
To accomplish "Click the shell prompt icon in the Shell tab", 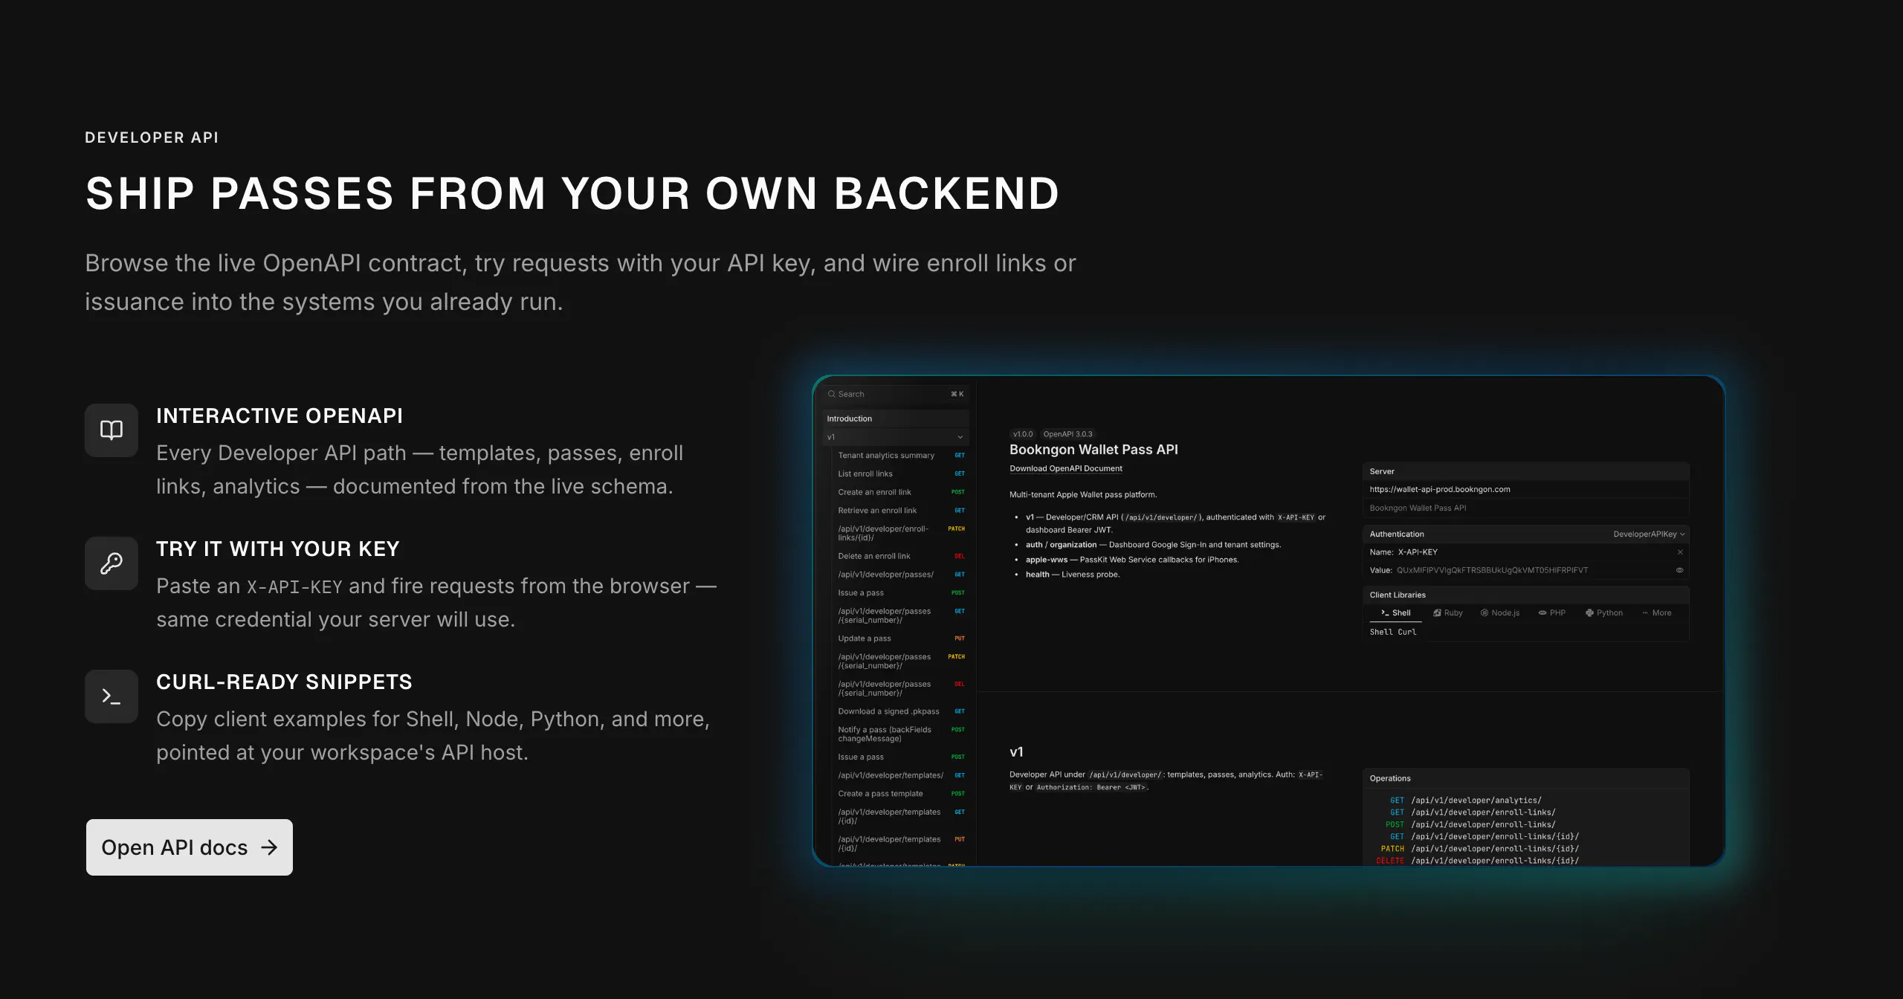I will pos(1385,612).
